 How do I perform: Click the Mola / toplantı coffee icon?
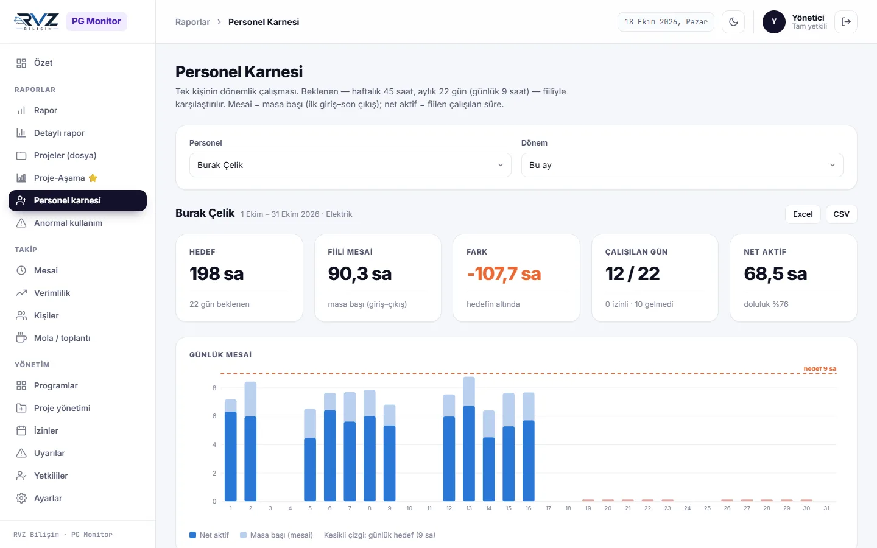(21, 339)
